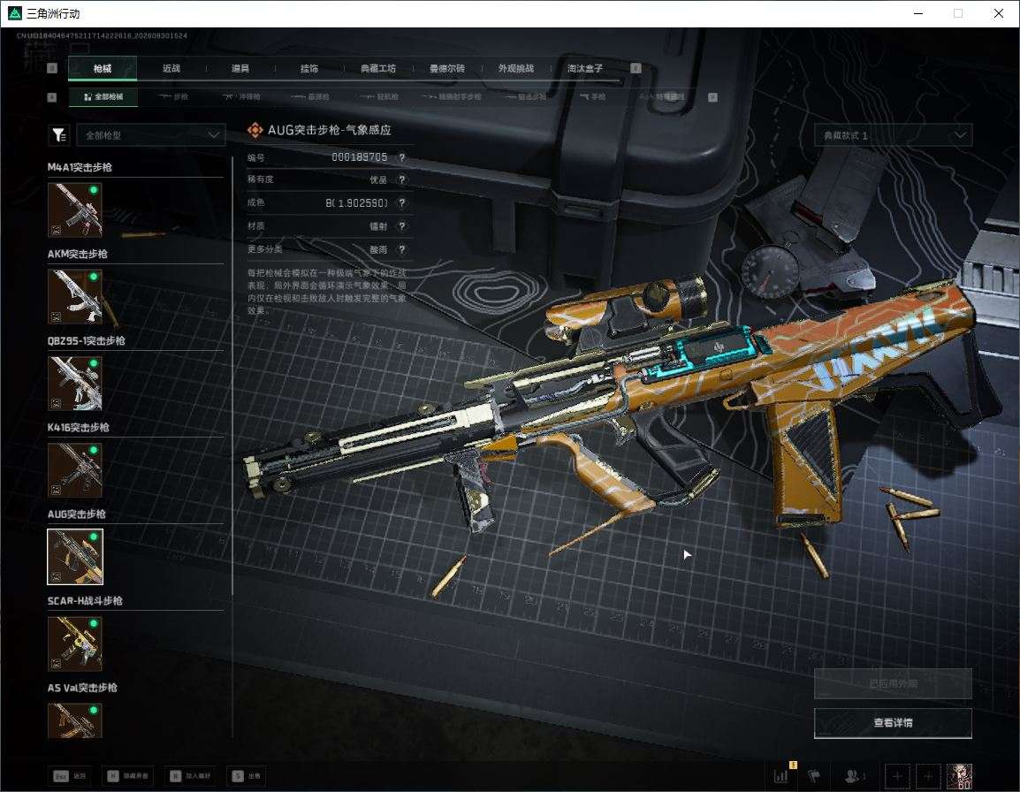Click the help icon next to 编号
The image size is (1020, 792).
pos(402,157)
